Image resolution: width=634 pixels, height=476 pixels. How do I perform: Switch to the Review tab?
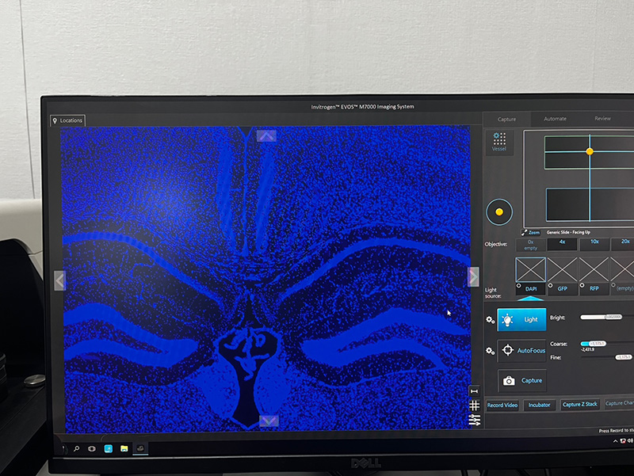[602, 119]
